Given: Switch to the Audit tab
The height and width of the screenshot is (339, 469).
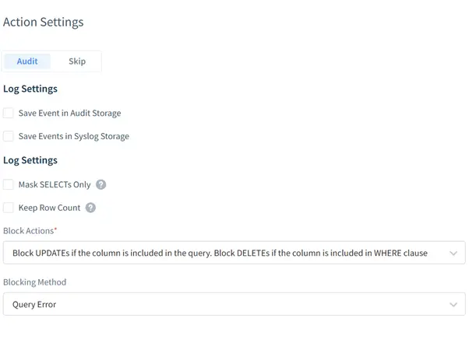Looking at the screenshot, I should pyautogui.click(x=27, y=61).
